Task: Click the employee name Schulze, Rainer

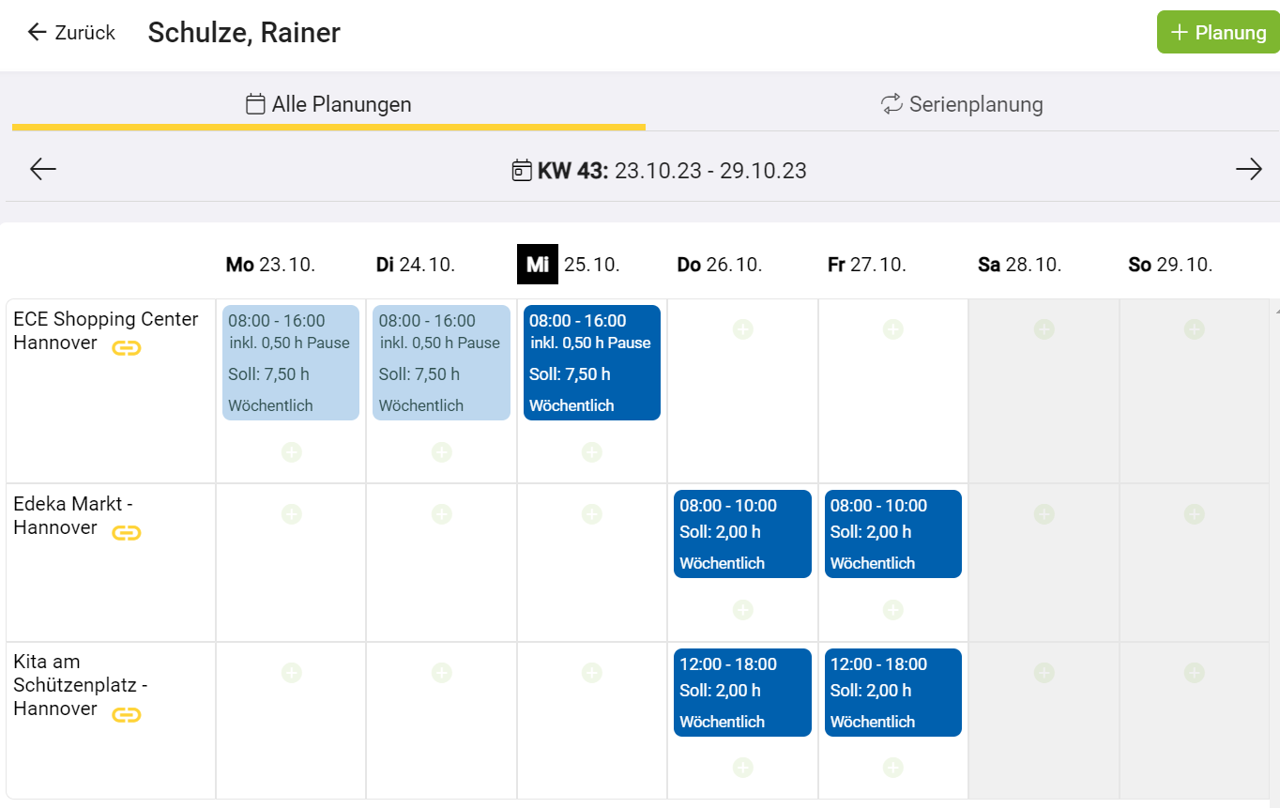Action: click(244, 33)
